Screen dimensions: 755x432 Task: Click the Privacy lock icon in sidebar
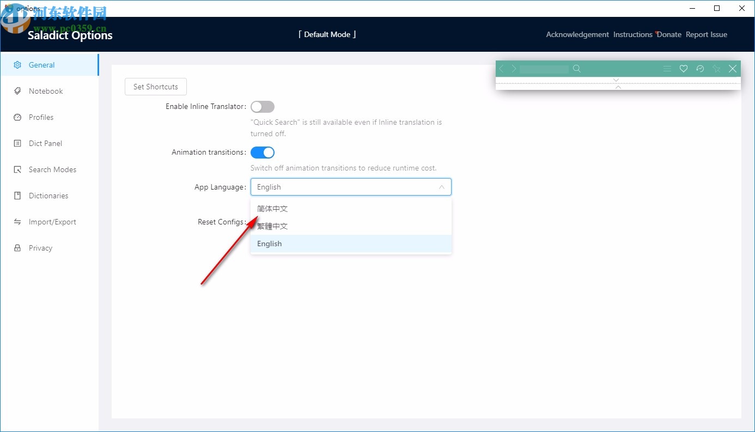17,248
